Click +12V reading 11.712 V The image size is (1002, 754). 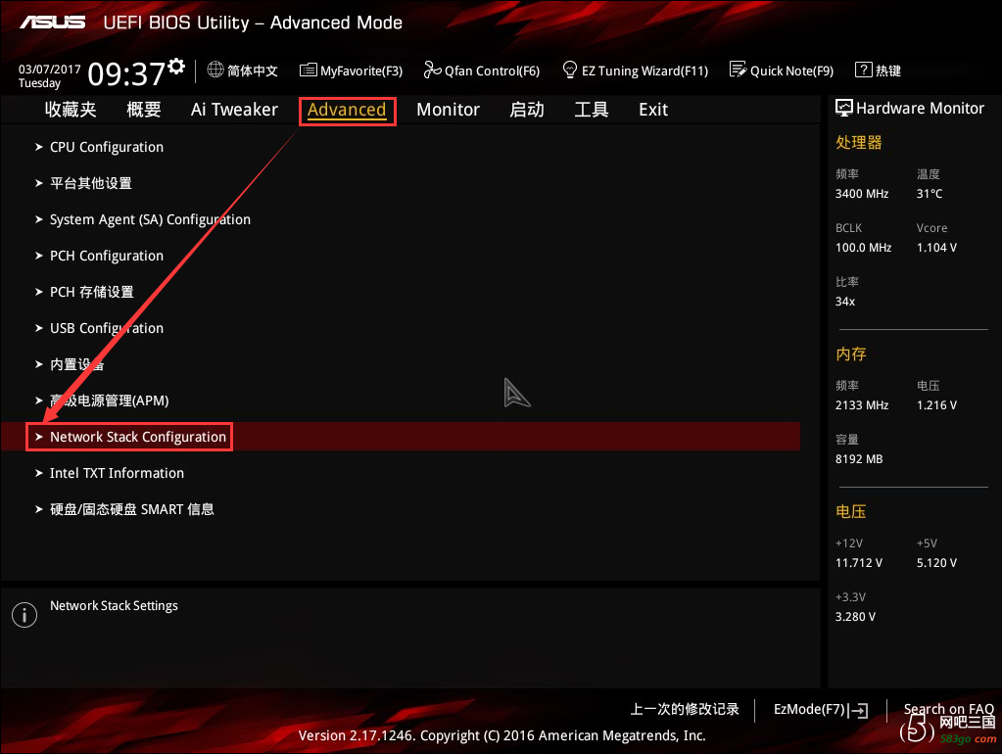(x=859, y=563)
